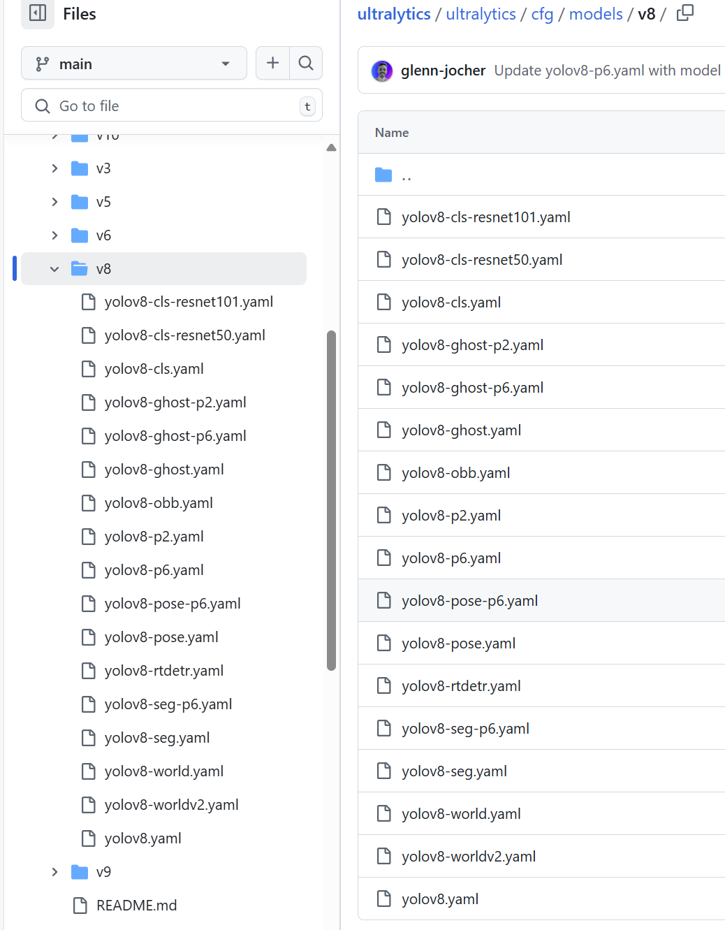Select yolov8-p2.yaml in sidebar tree
Image resolution: width=725 pixels, height=930 pixels.
point(154,537)
